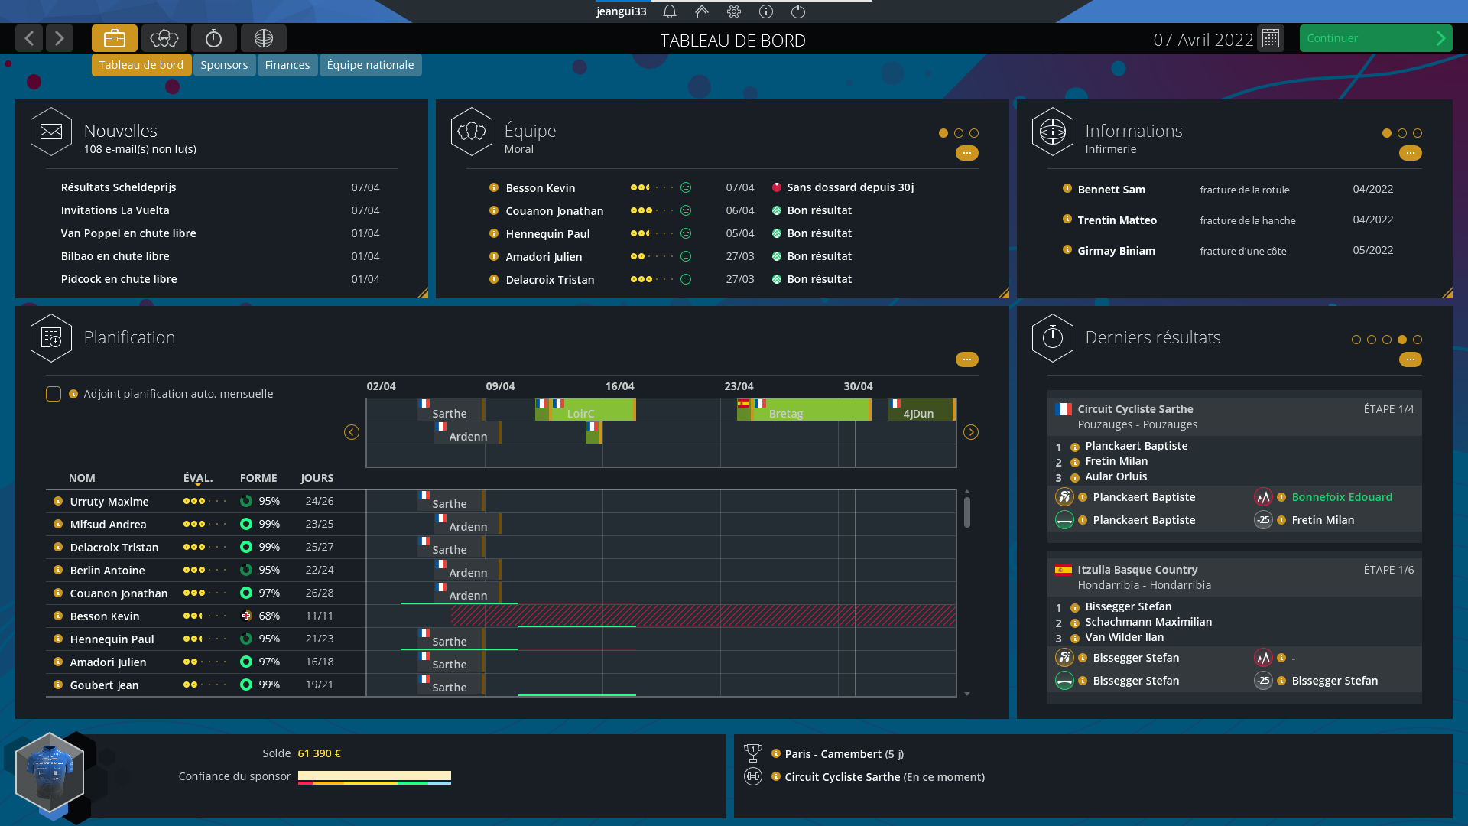
Task: Enable Adjoint planification auto. mensuelle checkbox
Action: (54, 394)
